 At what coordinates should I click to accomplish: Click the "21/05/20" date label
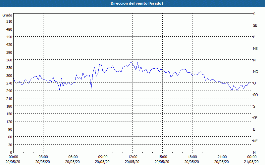251,162
